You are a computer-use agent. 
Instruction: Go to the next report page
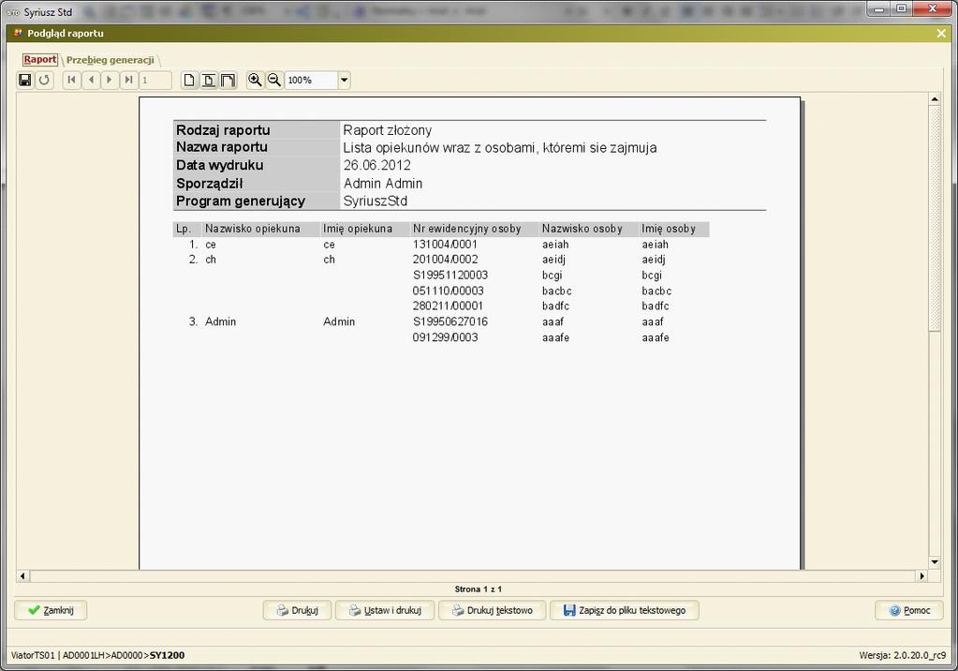(110, 81)
